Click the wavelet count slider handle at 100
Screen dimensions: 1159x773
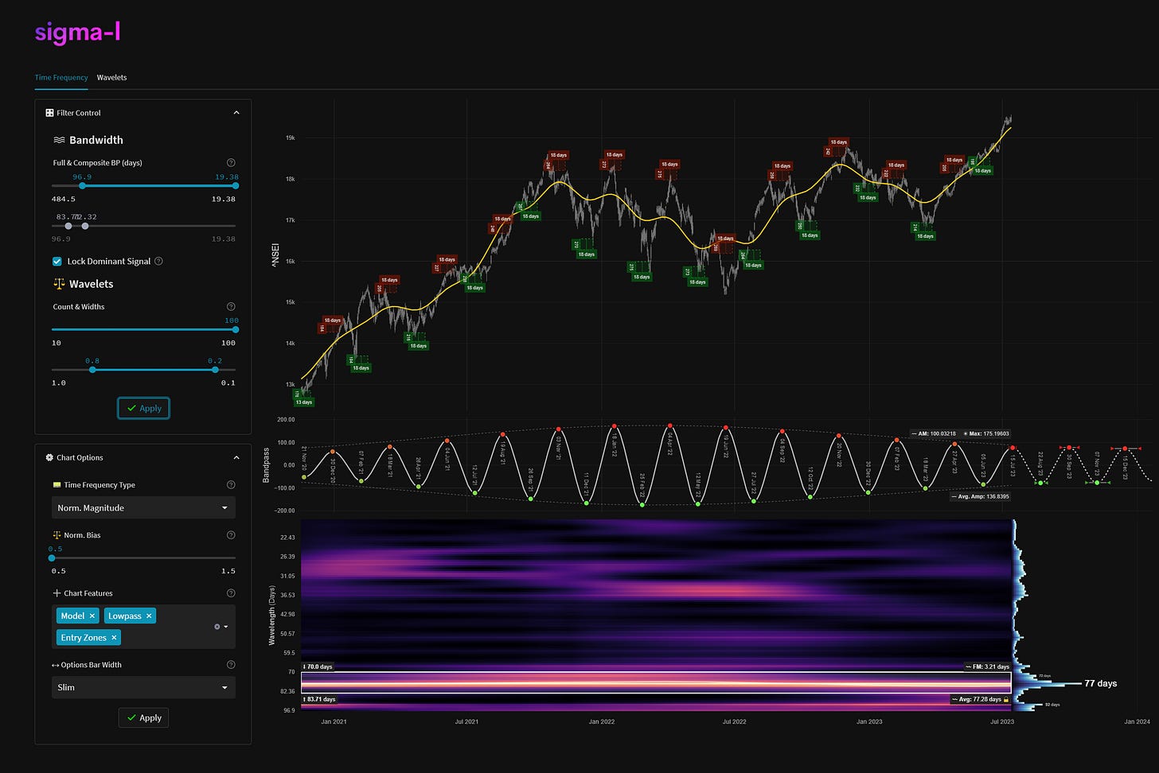tap(235, 329)
